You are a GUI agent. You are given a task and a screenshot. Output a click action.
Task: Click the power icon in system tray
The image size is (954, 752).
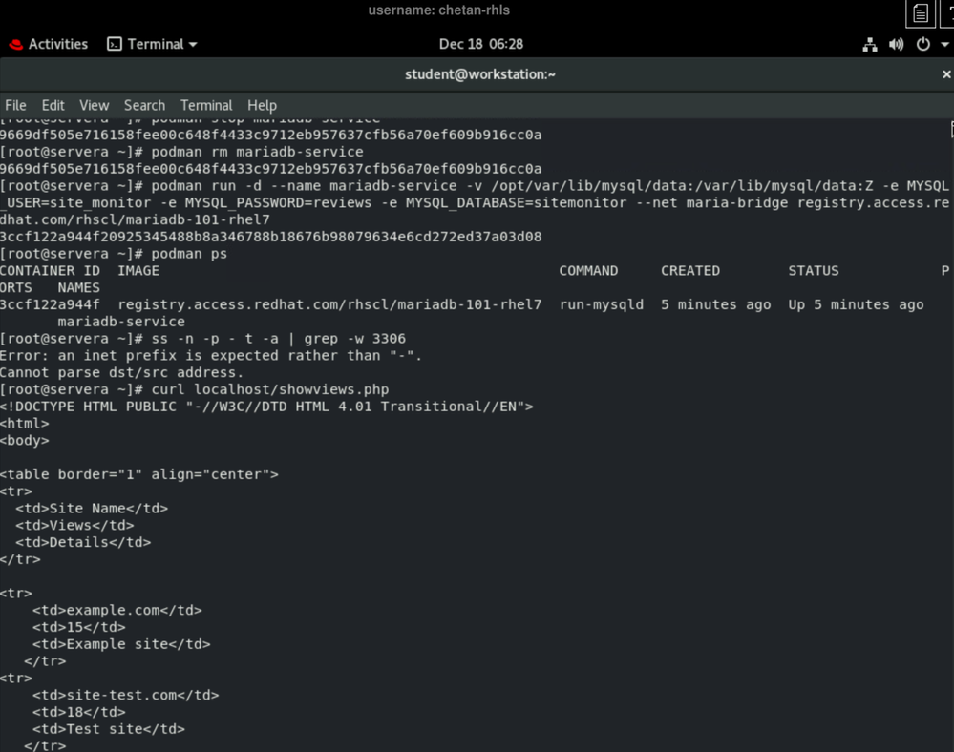pyautogui.click(x=922, y=45)
